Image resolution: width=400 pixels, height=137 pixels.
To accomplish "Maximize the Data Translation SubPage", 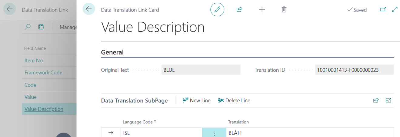I will (x=388, y=100).
